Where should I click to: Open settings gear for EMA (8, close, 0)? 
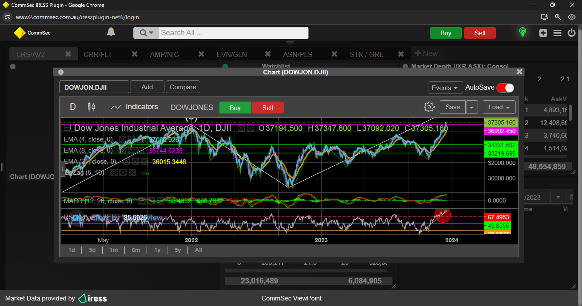(132, 150)
